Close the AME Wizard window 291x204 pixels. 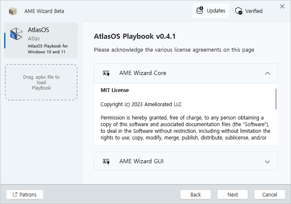tap(282, 6)
